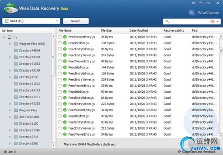Click the speech bubble feedback icon
The height and width of the screenshot is (155, 223).
[179, 152]
